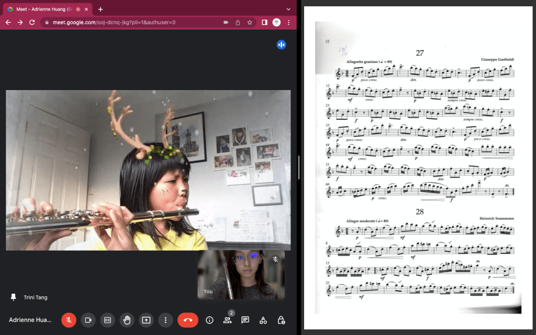The height and width of the screenshot is (335, 536).
Task: Raise hand in the meeting
Action: click(127, 320)
